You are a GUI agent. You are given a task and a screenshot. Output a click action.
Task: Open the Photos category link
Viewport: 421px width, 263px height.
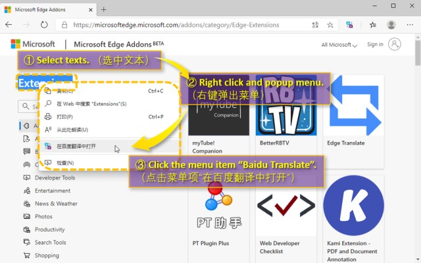pyautogui.click(x=43, y=216)
